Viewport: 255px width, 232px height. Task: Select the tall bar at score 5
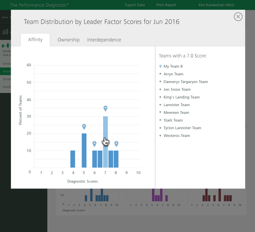(x=84, y=150)
